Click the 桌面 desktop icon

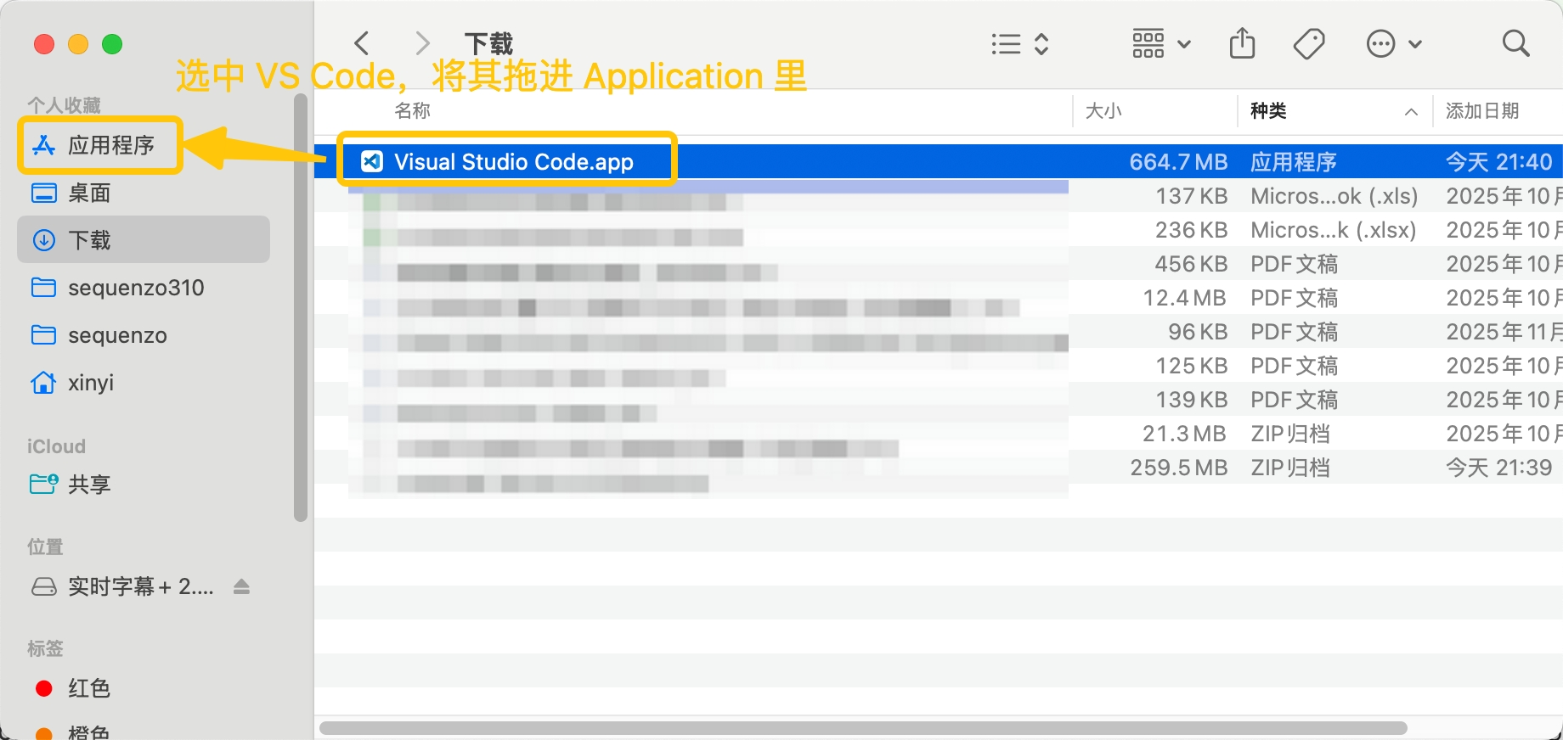click(x=43, y=193)
